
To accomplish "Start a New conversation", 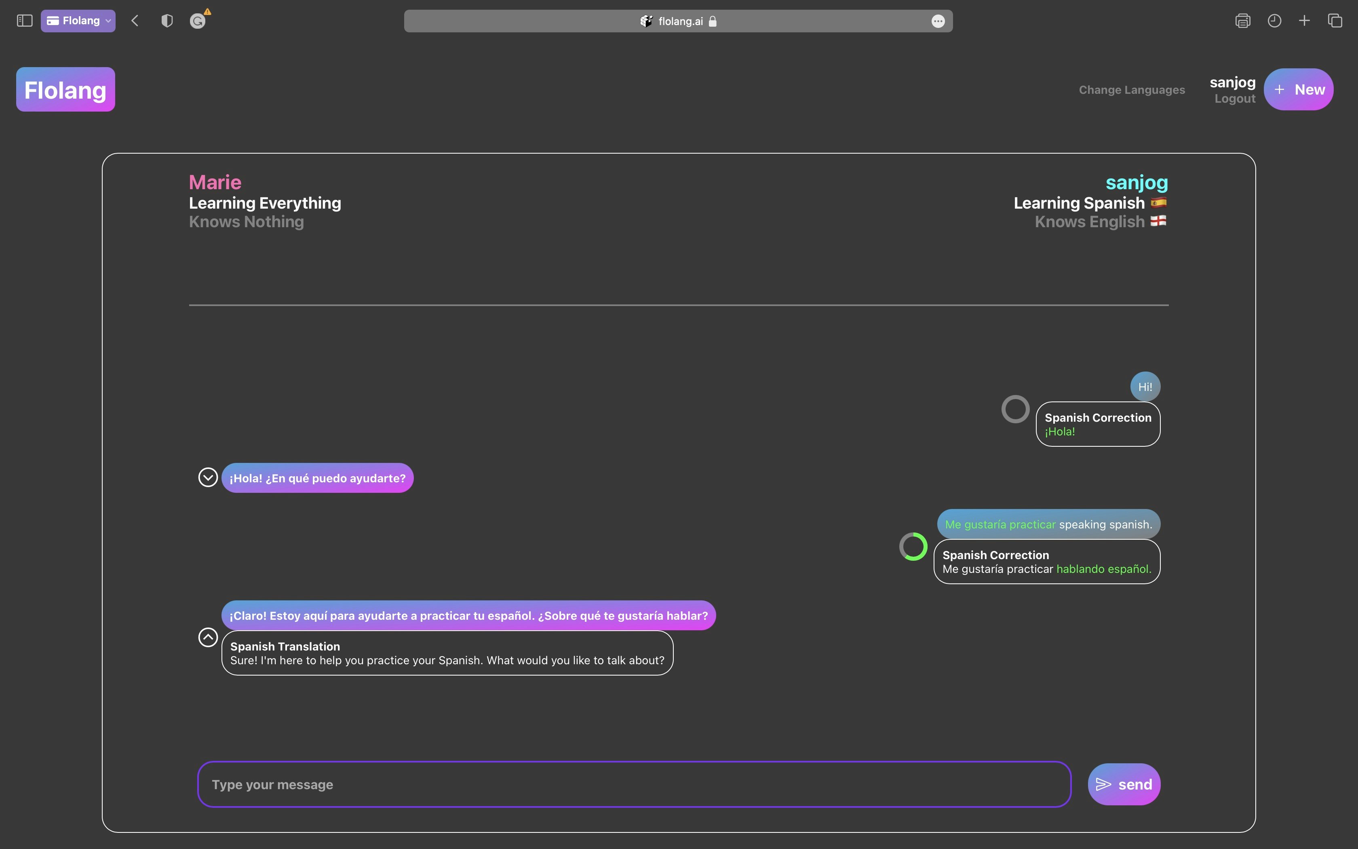I will pyautogui.click(x=1299, y=90).
